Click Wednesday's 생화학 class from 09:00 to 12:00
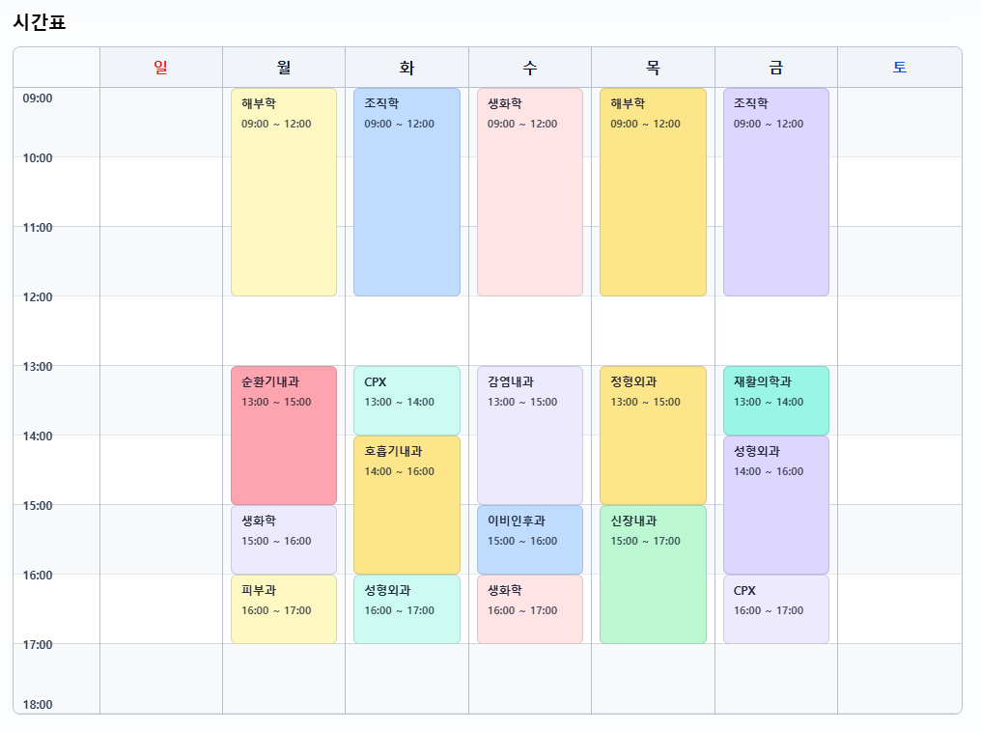This screenshot has width=981, height=732. pos(530,192)
